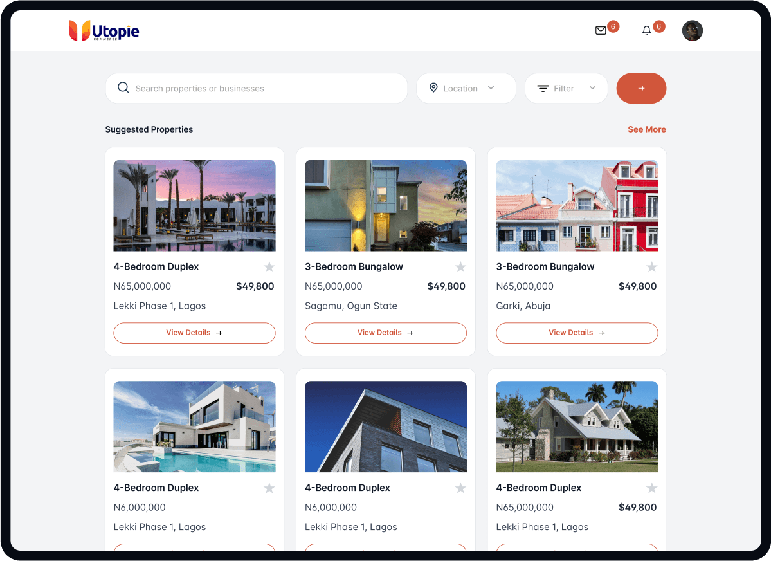Image resolution: width=771 pixels, height=561 pixels.
Task: Click the location pin icon
Action: pos(433,88)
